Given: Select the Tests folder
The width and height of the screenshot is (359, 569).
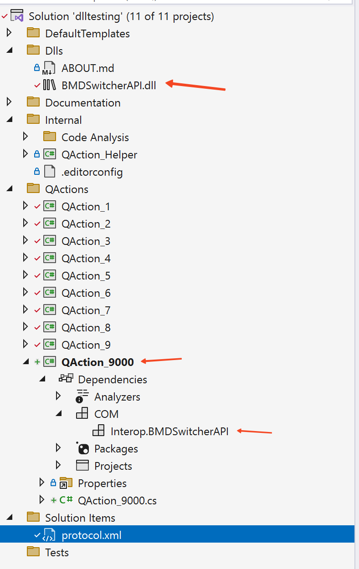Looking at the screenshot, I should 56,552.
